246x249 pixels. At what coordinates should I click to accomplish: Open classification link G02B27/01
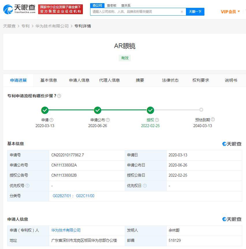(x=62, y=196)
